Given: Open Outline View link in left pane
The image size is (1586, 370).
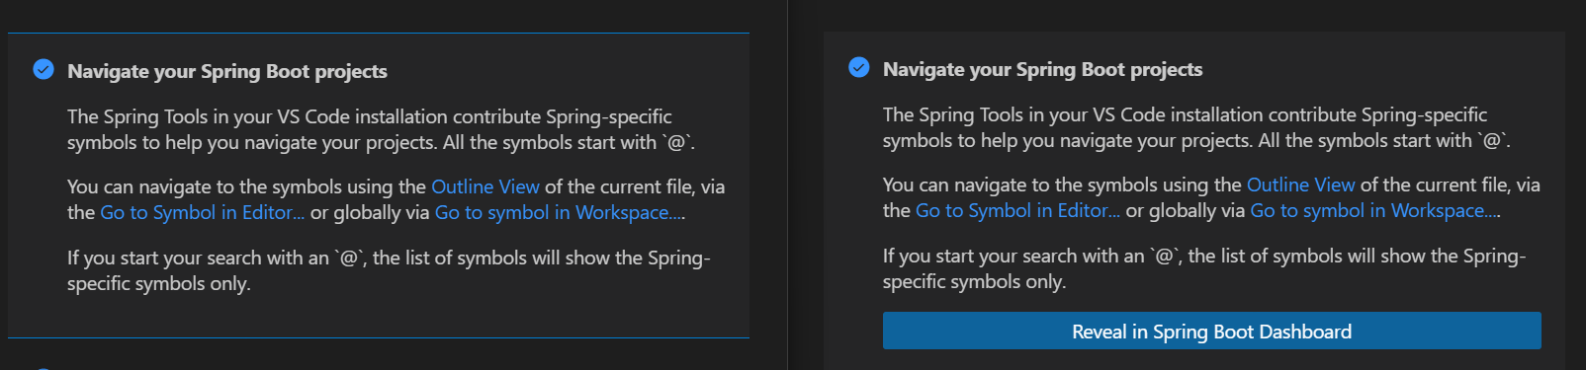Looking at the screenshot, I should pos(485,186).
